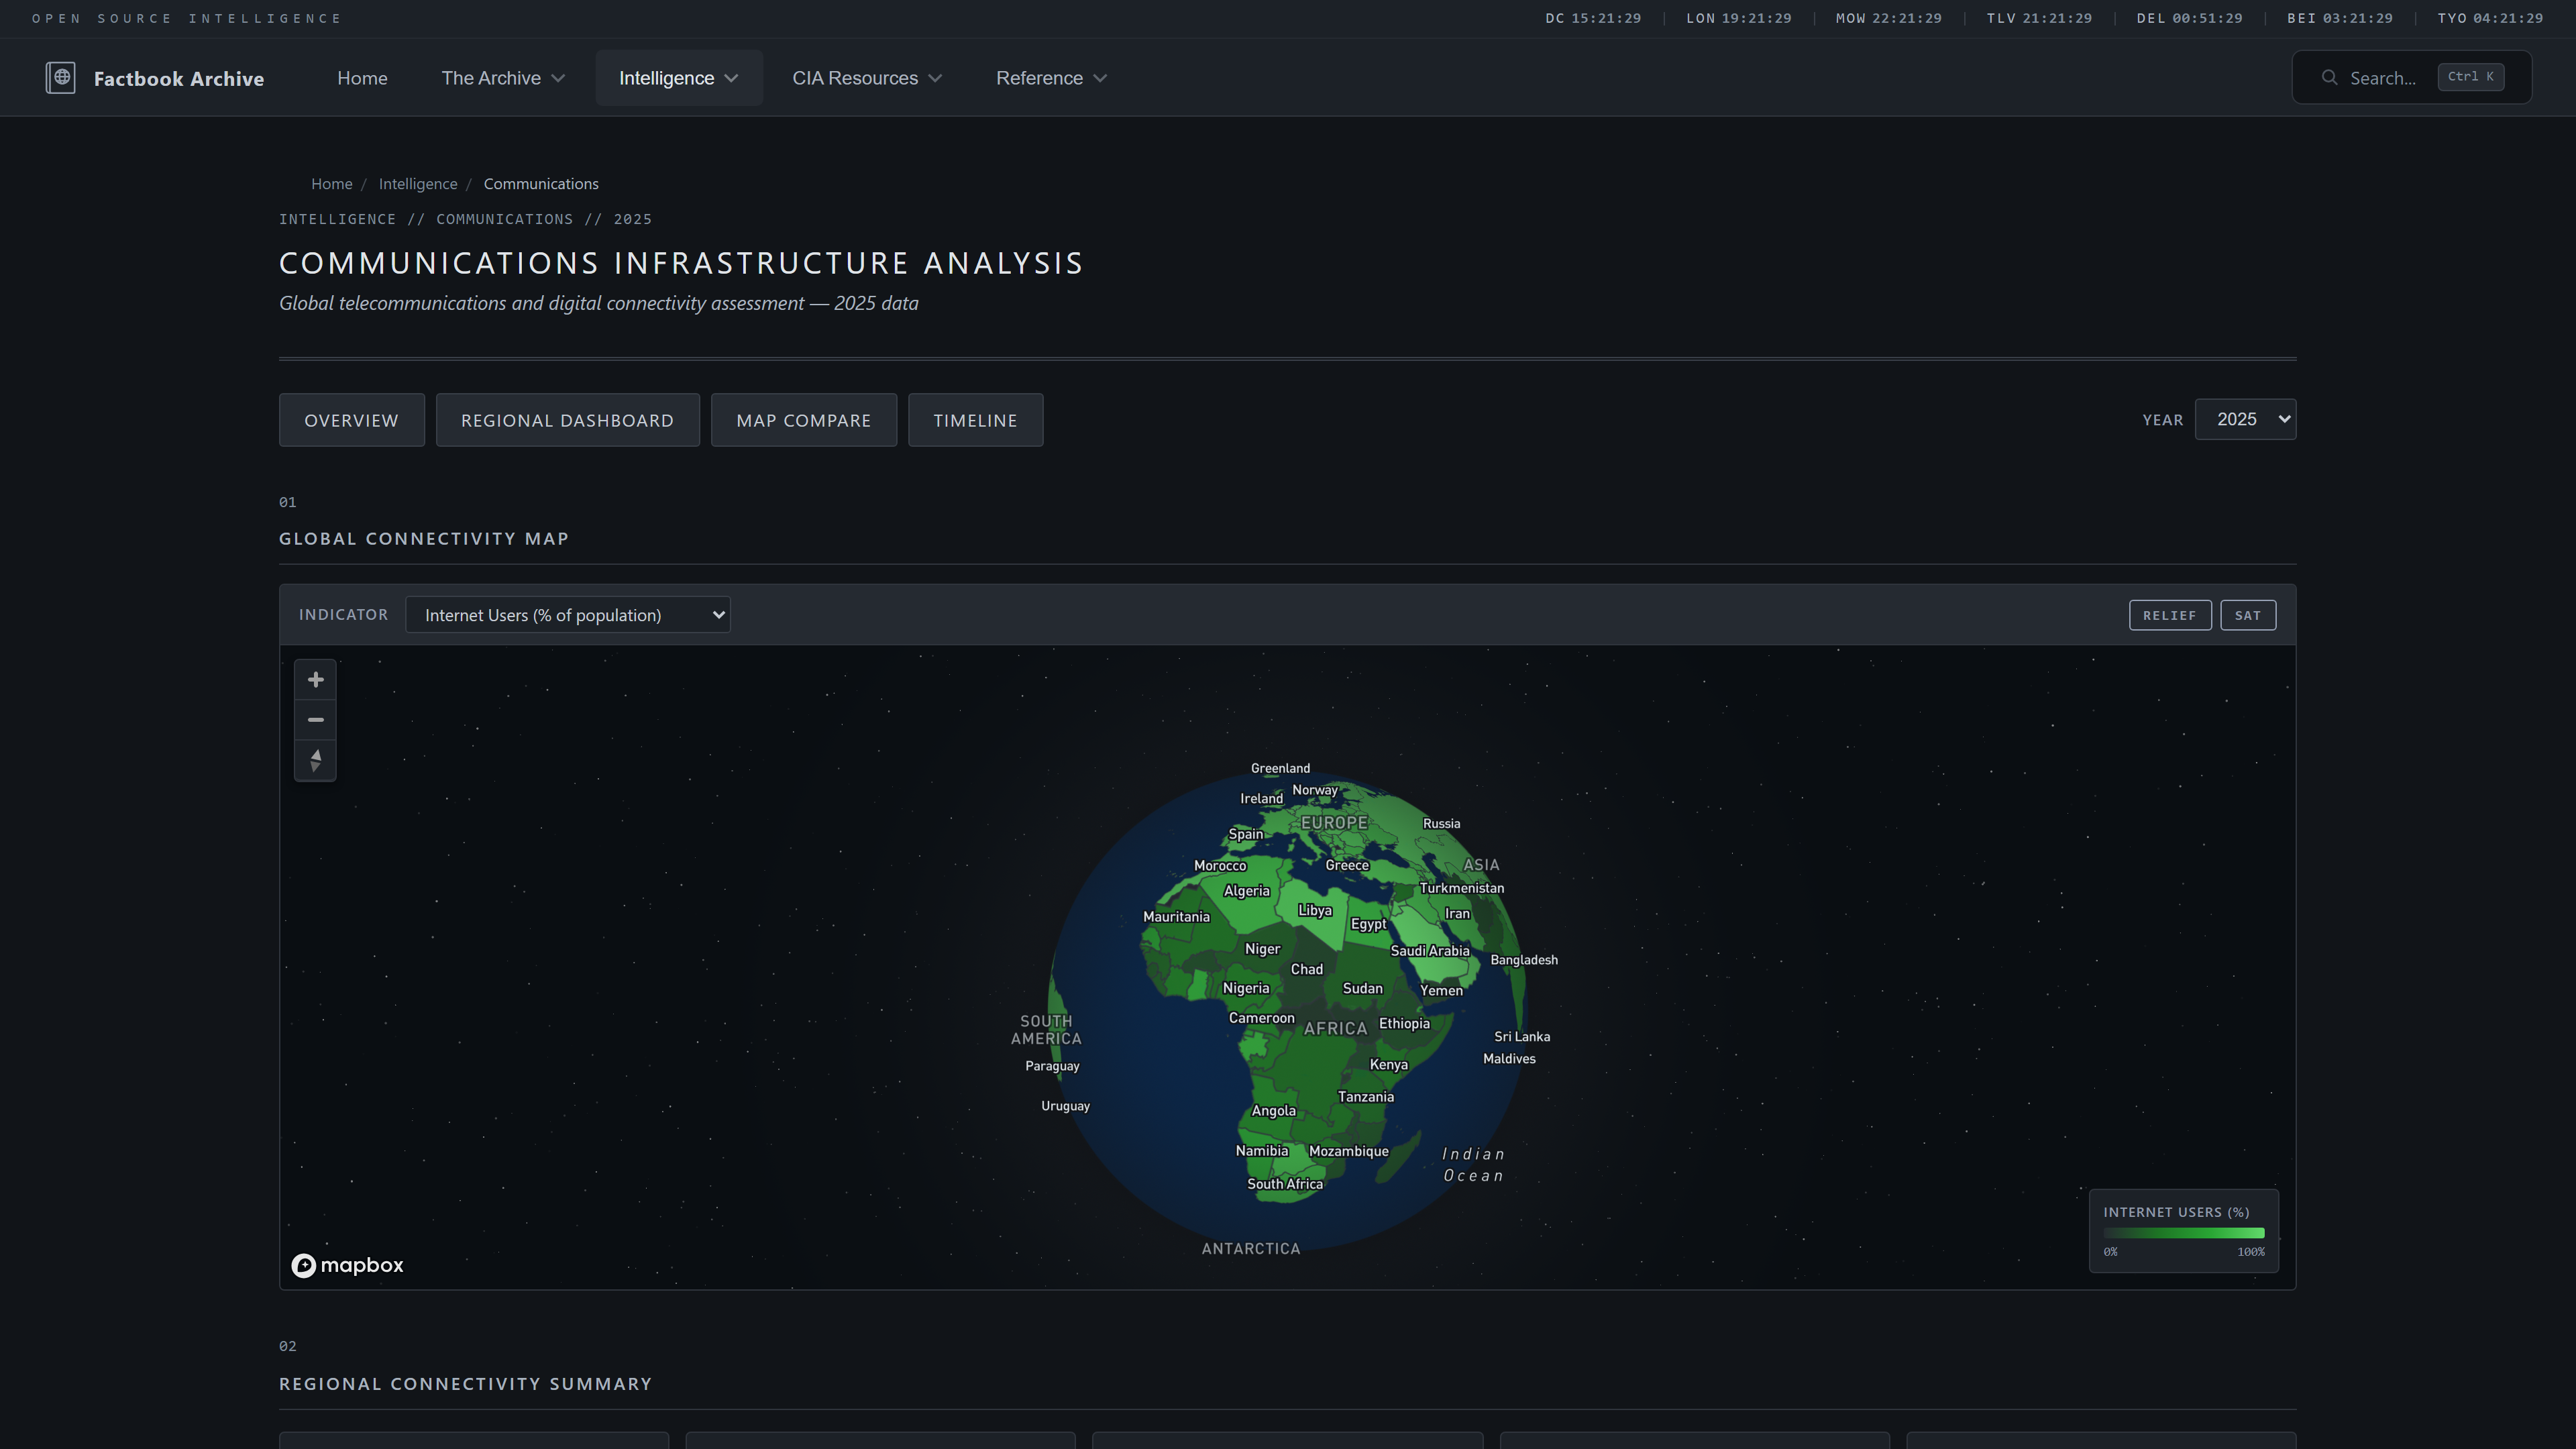Switch to the Map Compare tab
The width and height of the screenshot is (2576, 1449).
click(803, 420)
